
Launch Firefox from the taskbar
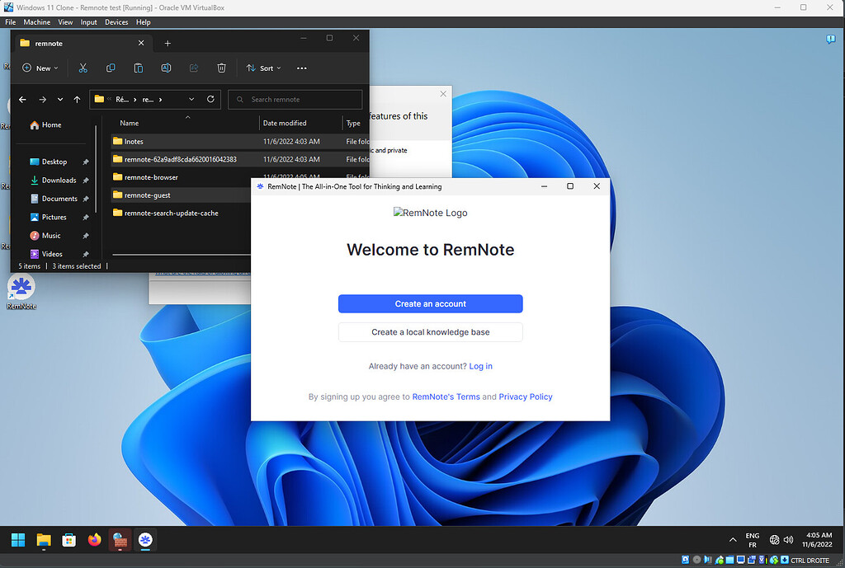94,540
